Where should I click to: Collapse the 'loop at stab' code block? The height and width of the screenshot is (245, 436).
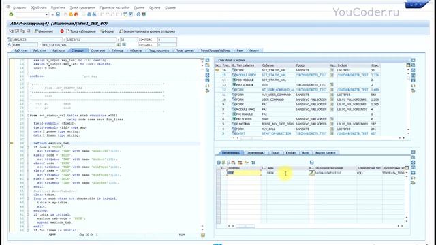(x=28, y=199)
